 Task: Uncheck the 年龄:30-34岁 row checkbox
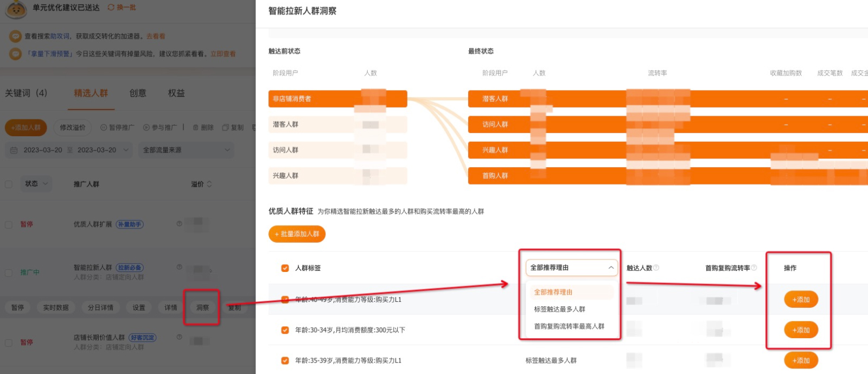(285, 330)
